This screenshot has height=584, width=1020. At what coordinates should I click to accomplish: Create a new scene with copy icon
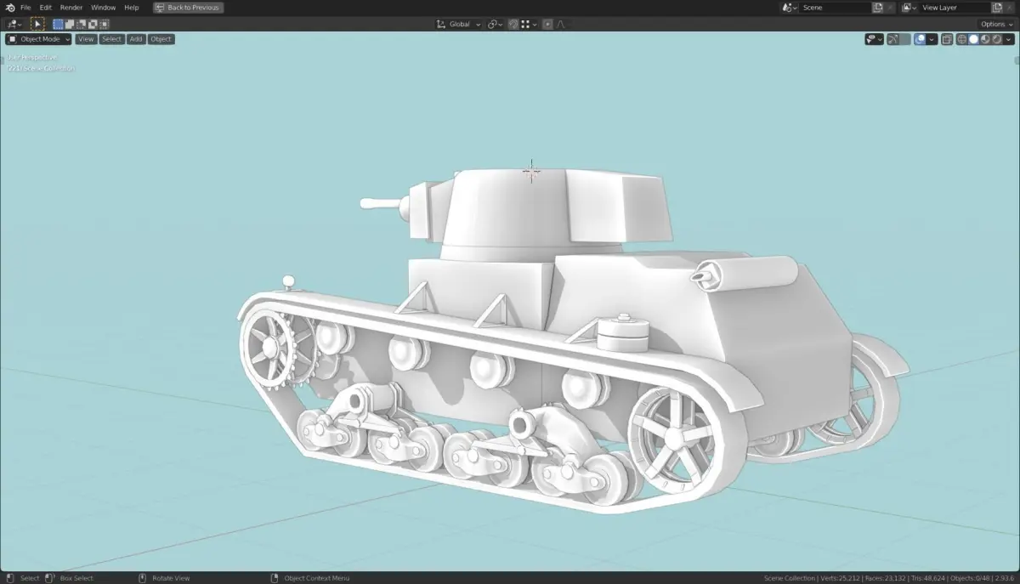878,8
